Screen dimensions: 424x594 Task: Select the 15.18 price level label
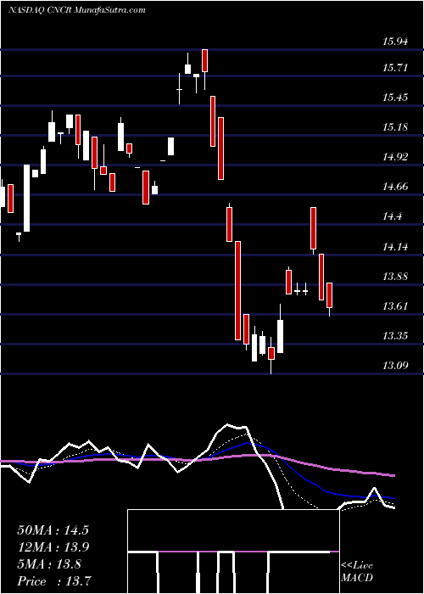tap(395, 126)
